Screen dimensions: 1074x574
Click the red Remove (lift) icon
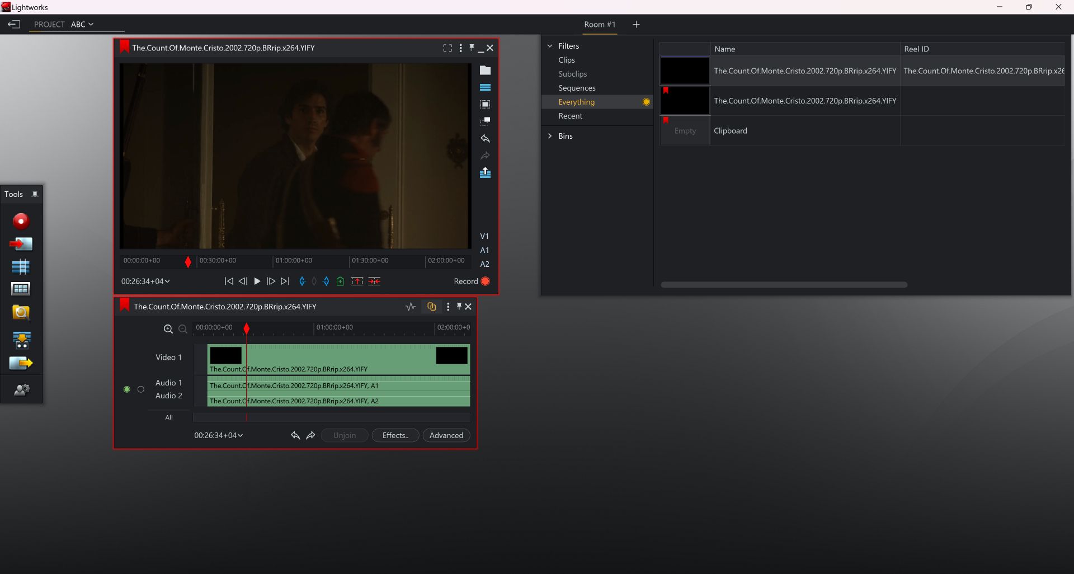pos(357,281)
